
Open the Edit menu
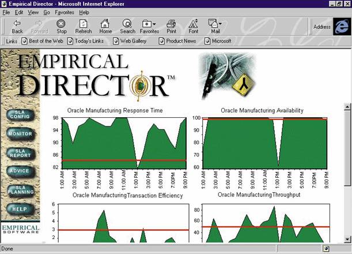pyautogui.click(x=19, y=13)
